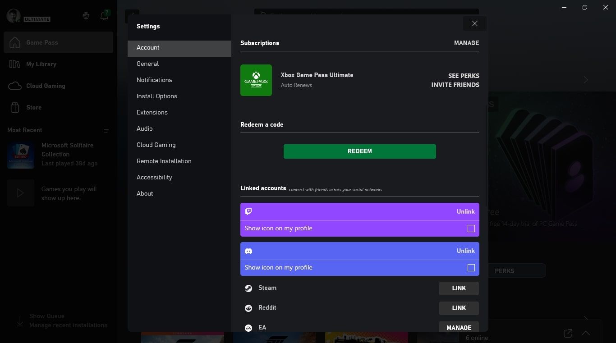The height and width of the screenshot is (343, 616).
Task: Link your Steam account
Action: pos(459,288)
